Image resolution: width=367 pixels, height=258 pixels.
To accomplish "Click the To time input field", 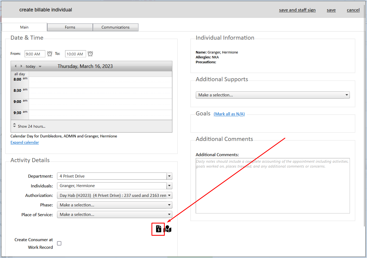I will pos(75,54).
